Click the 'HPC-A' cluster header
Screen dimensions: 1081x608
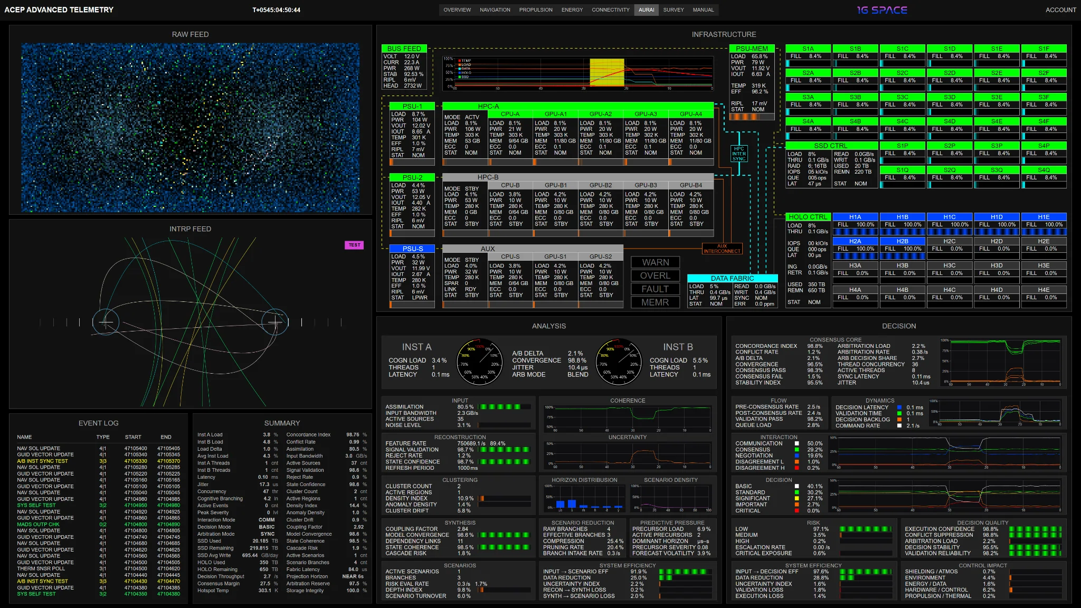click(x=578, y=106)
